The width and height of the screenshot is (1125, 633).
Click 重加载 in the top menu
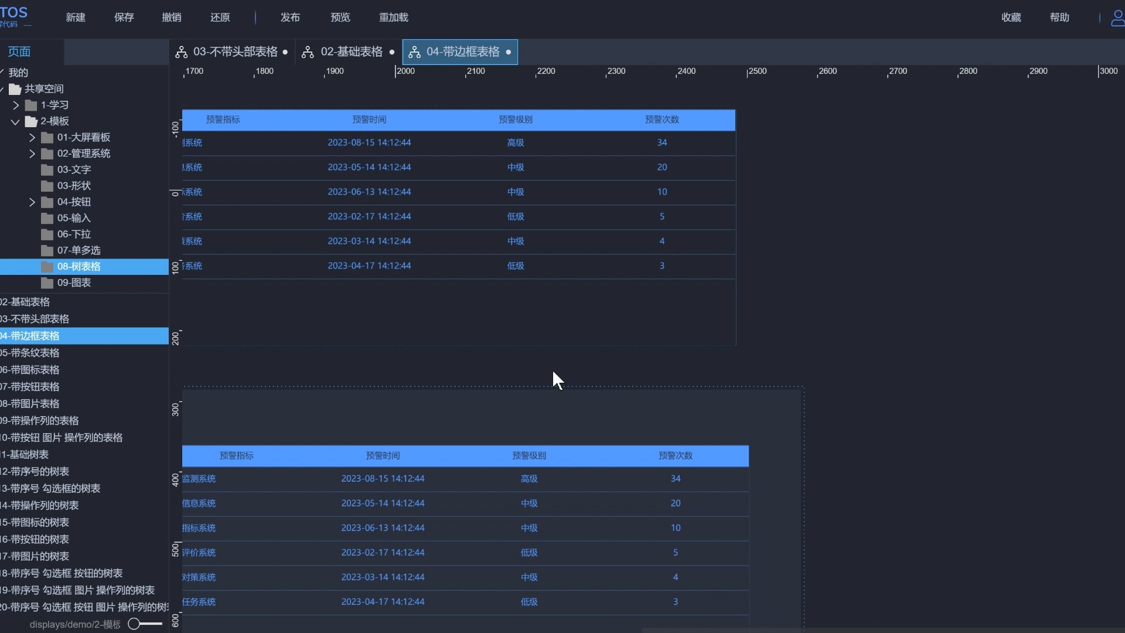[x=394, y=18]
